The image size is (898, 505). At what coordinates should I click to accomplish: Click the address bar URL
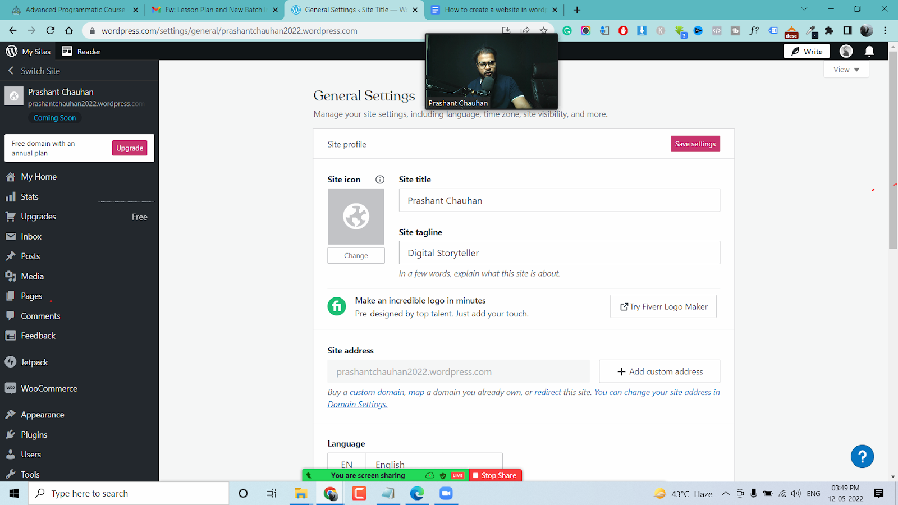point(230,31)
